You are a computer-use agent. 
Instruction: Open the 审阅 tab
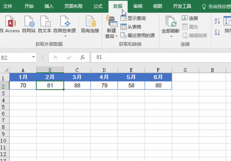[x=138, y=6]
